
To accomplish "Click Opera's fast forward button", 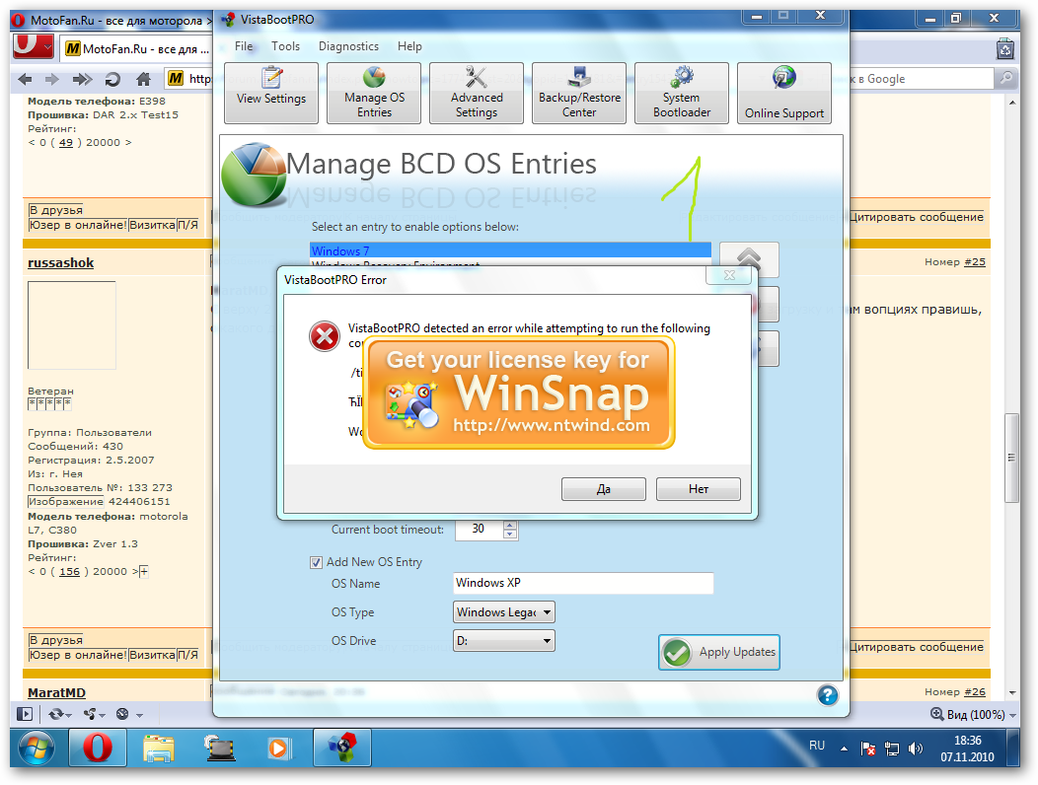I will tap(82, 80).
